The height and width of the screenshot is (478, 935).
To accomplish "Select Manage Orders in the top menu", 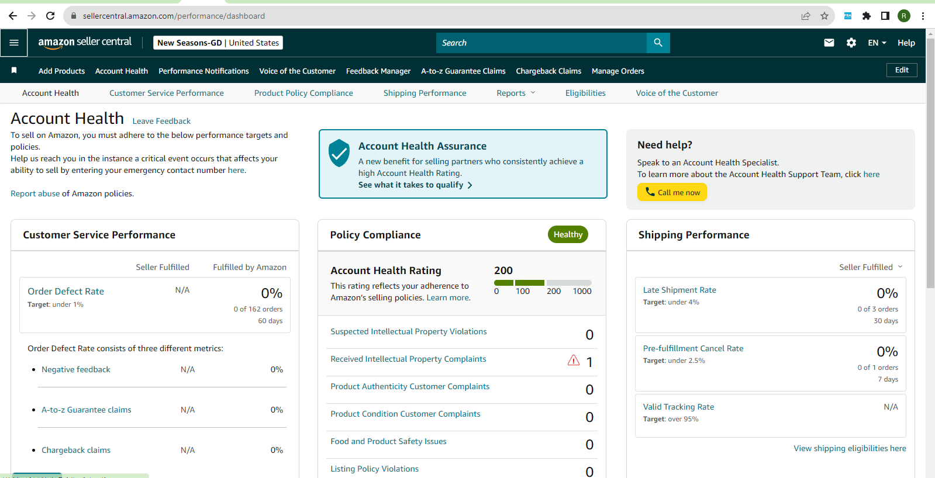I will [618, 71].
